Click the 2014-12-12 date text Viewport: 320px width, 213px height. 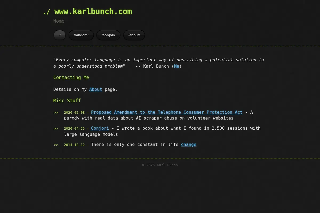(x=74, y=145)
